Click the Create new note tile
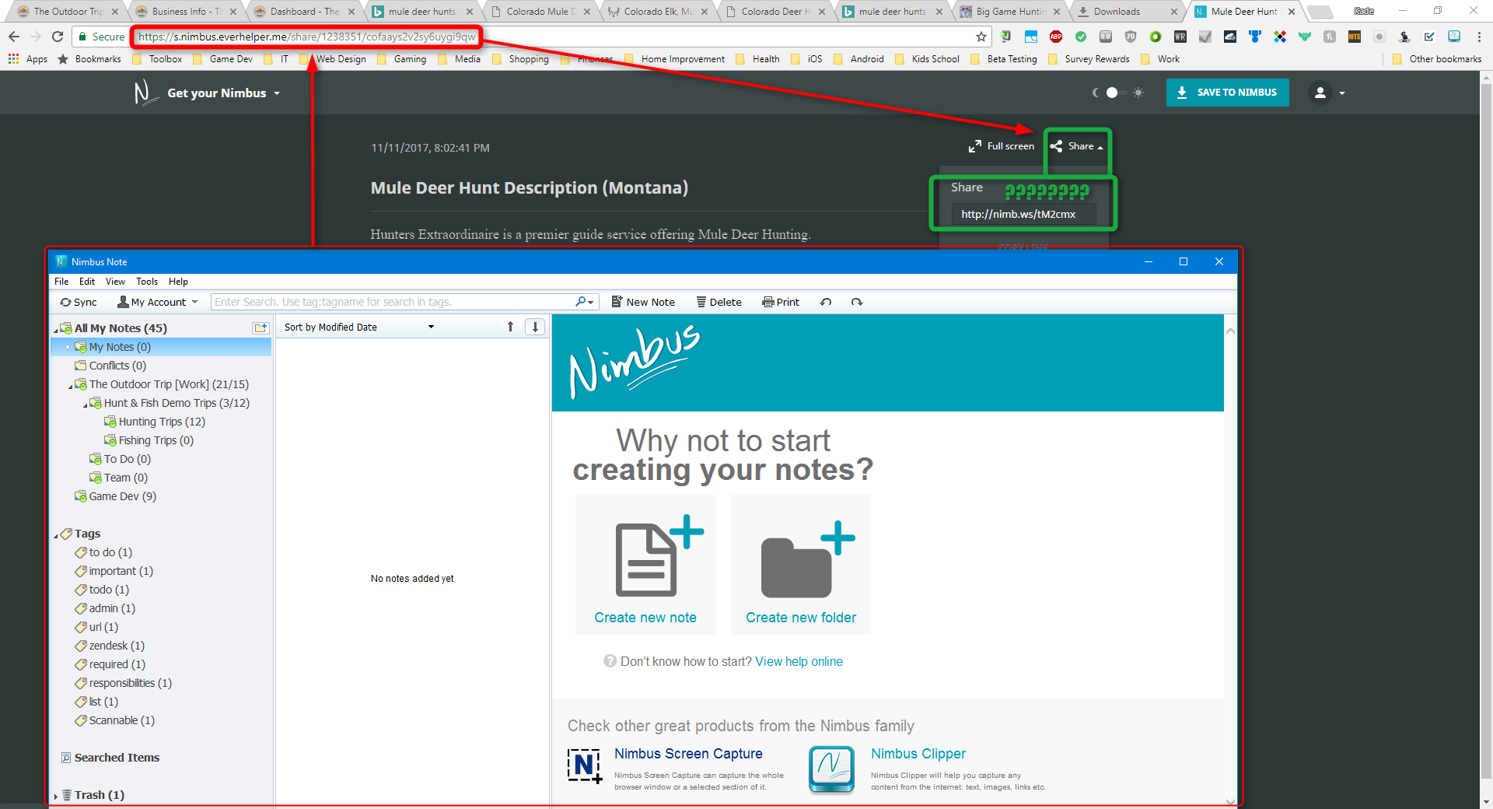1493x809 pixels. 645,566
